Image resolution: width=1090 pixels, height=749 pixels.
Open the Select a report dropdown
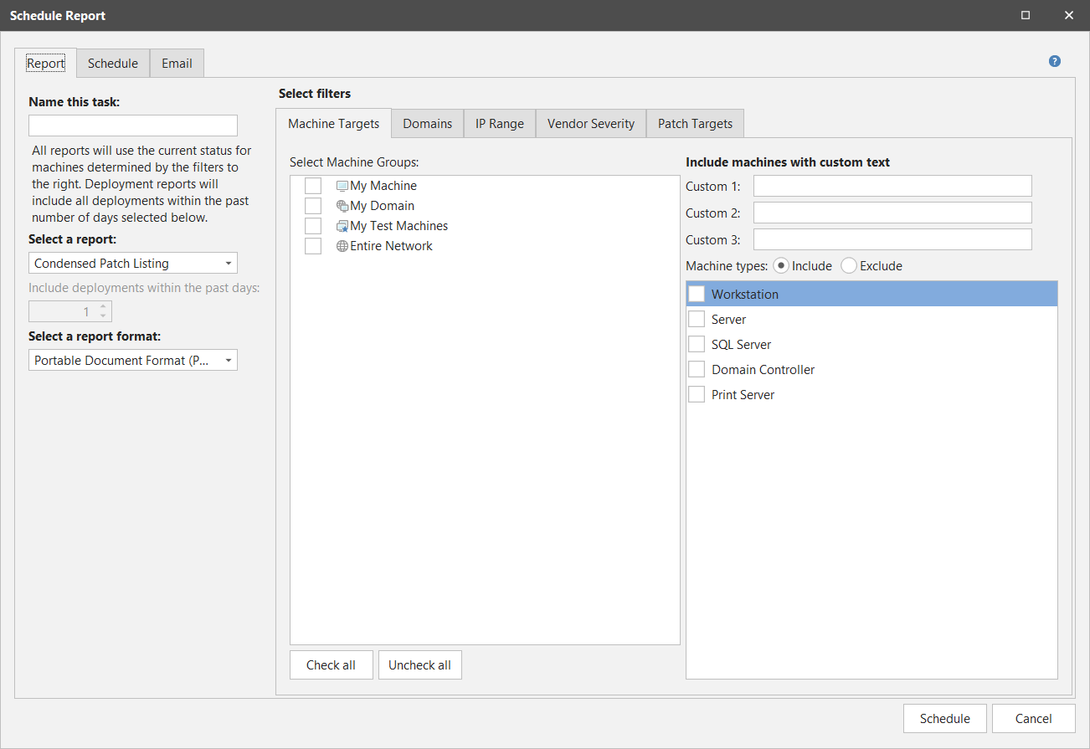coord(133,263)
